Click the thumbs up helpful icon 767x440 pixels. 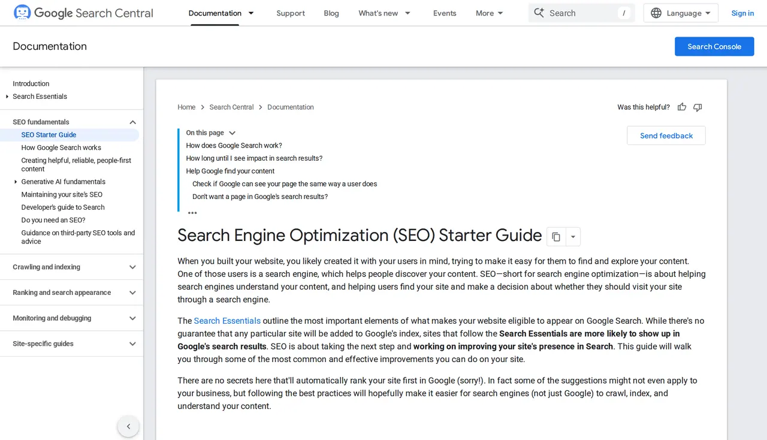(x=682, y=107)
